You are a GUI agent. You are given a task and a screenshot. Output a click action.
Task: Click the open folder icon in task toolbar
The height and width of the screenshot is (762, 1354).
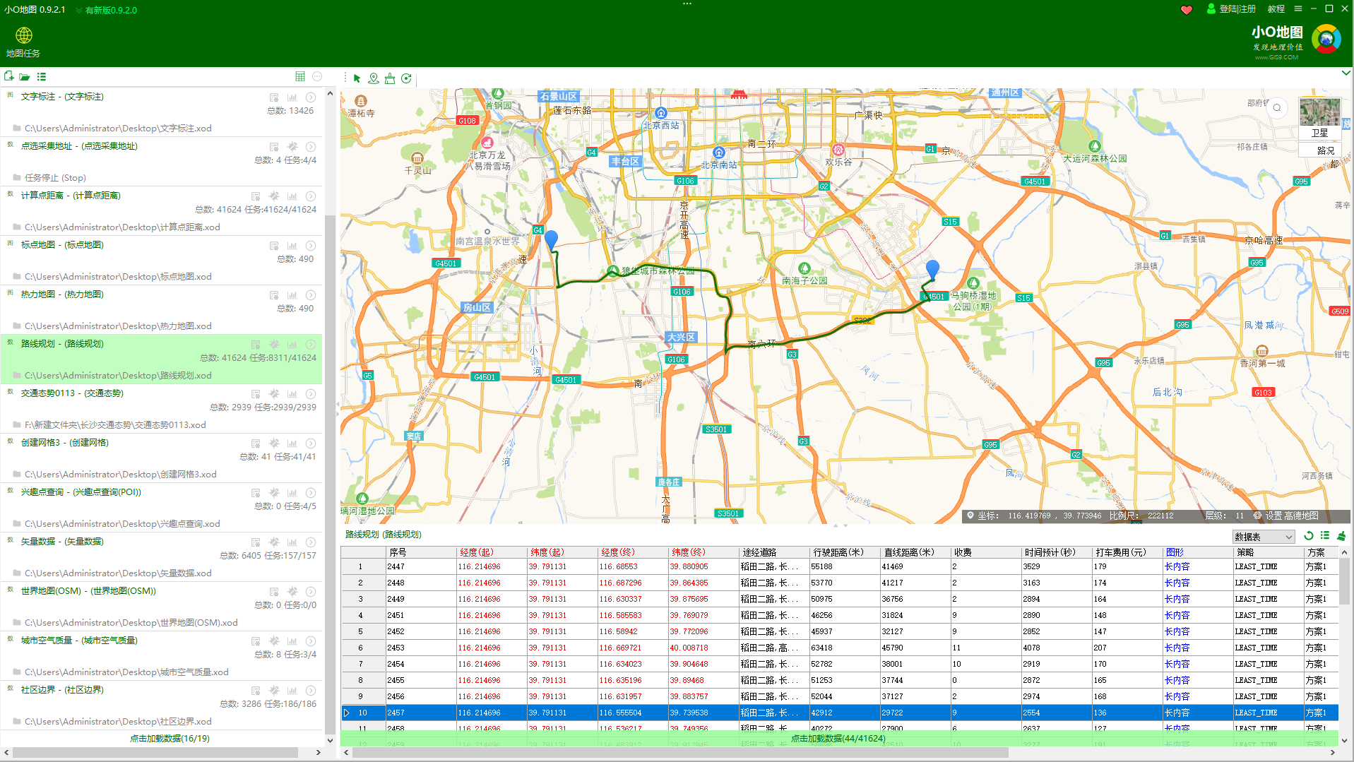25,76
